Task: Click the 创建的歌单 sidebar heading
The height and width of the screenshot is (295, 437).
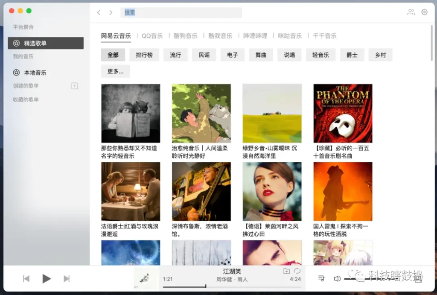Action: click(x=26, y=86)
